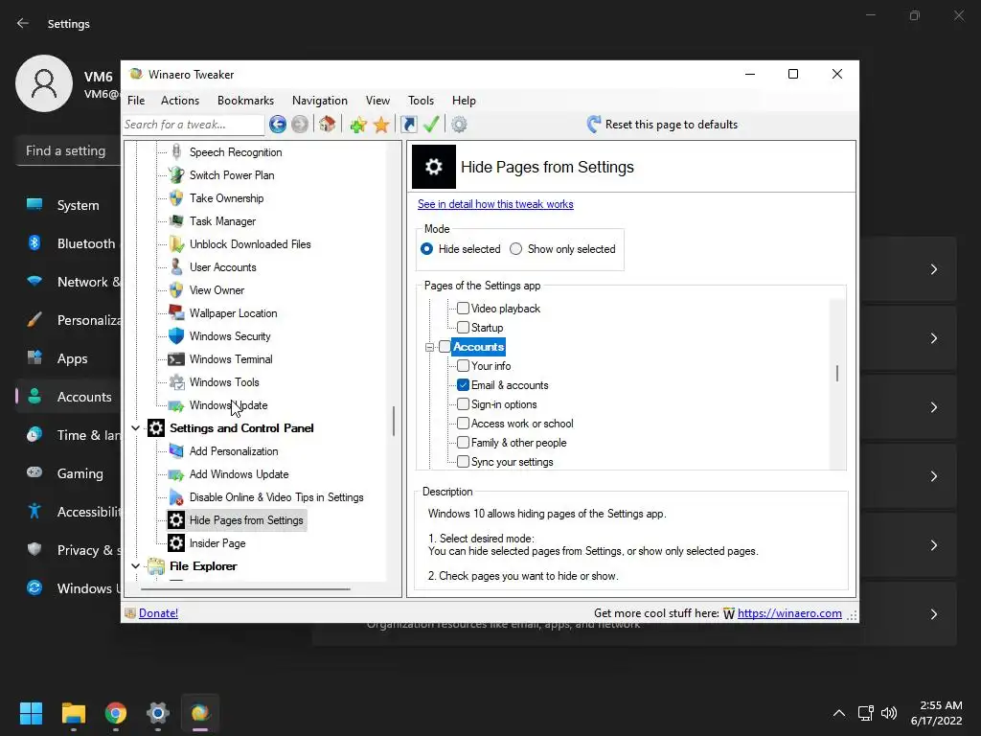This screenshot has height=736, width=981.
Task: Click the Speech Recognition microphone icon
Action: 176,152
